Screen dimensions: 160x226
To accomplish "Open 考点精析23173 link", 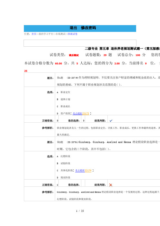I will tap(81, 113).
